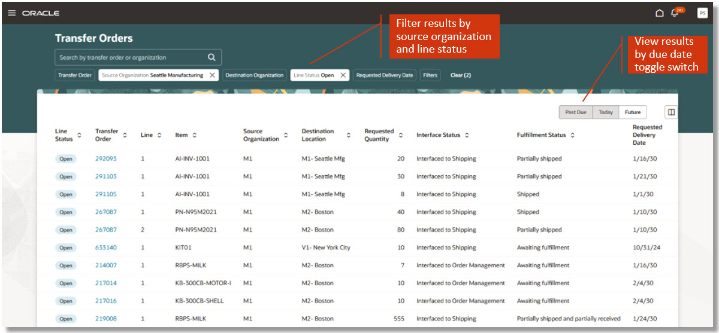Remove the Line Status Open filter
The image size is (719, 333).
[x=343, y=75]
